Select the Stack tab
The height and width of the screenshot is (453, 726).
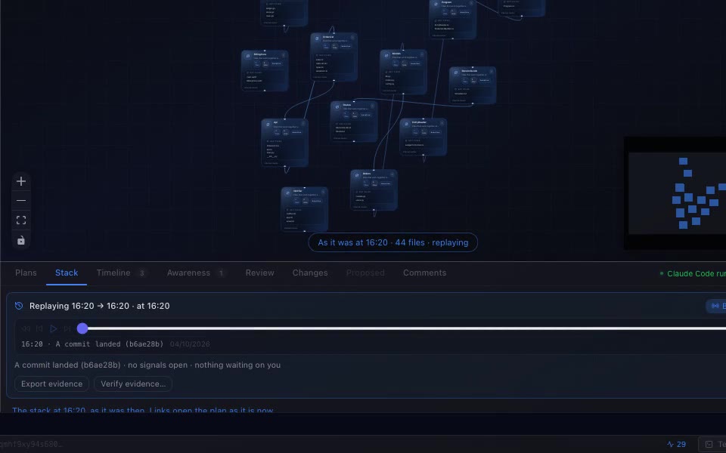67,273
